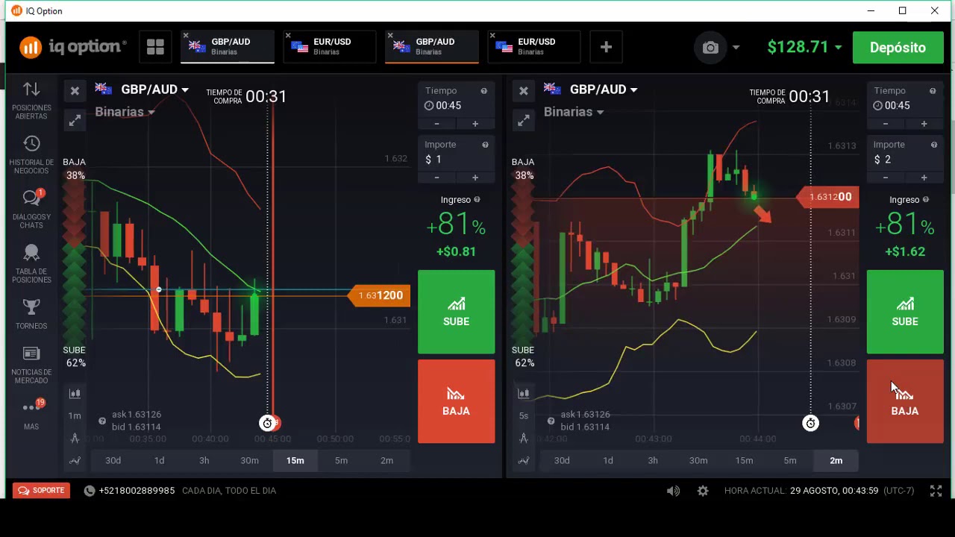Expand the left GBP/AUD chart to fullscreen
The width and height of the screenshot is (955, 537).
tap(75, 120)
